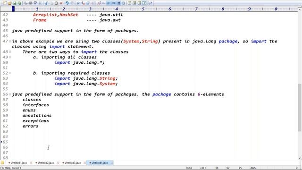Open the directory folder icon beside the tabs

(x=2, y=162)
